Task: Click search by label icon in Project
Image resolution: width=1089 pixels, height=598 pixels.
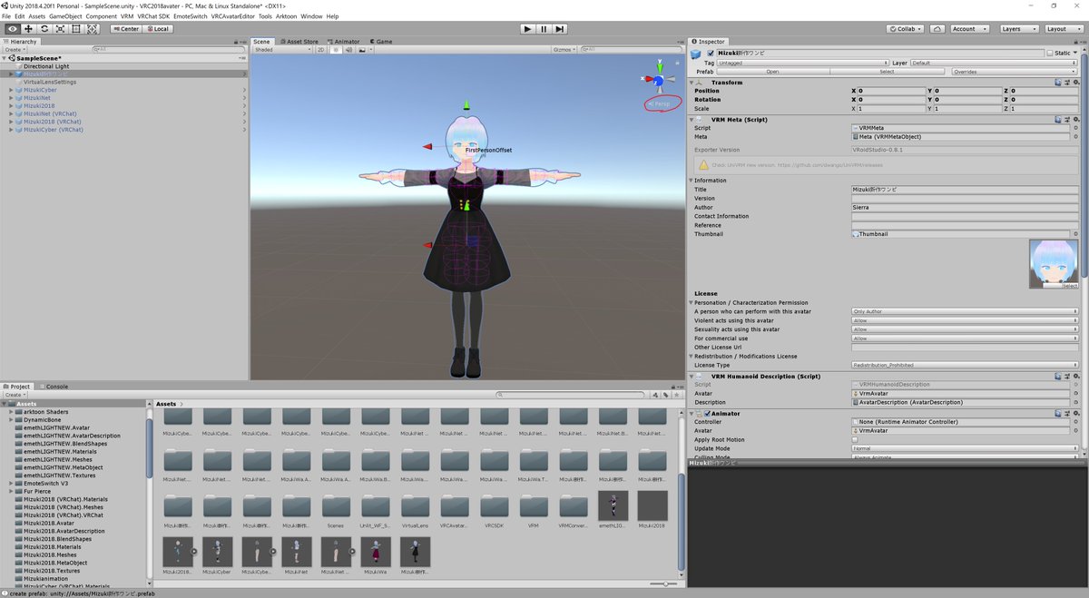Action: (x=666, y=395)
